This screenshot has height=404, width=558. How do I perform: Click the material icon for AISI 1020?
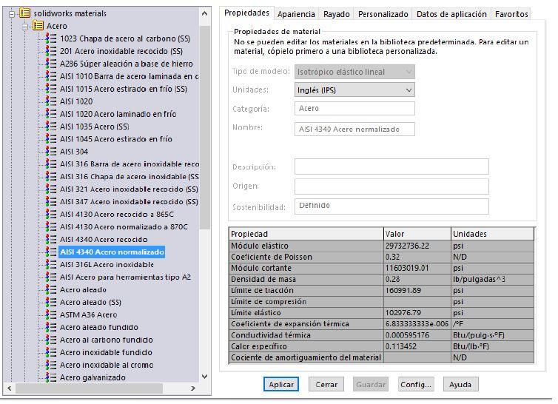click(51, 101)
